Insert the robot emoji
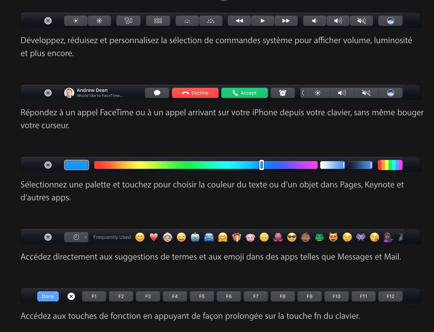This screenshot has height=332, width=434. tap(195, 237)
